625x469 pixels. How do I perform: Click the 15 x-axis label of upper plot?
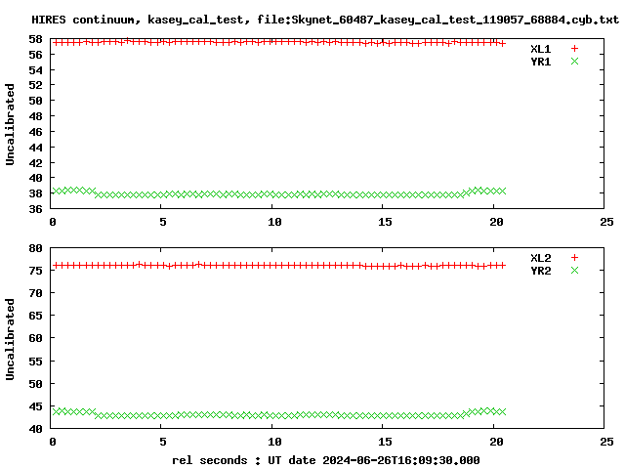click(x=385, y=222)
